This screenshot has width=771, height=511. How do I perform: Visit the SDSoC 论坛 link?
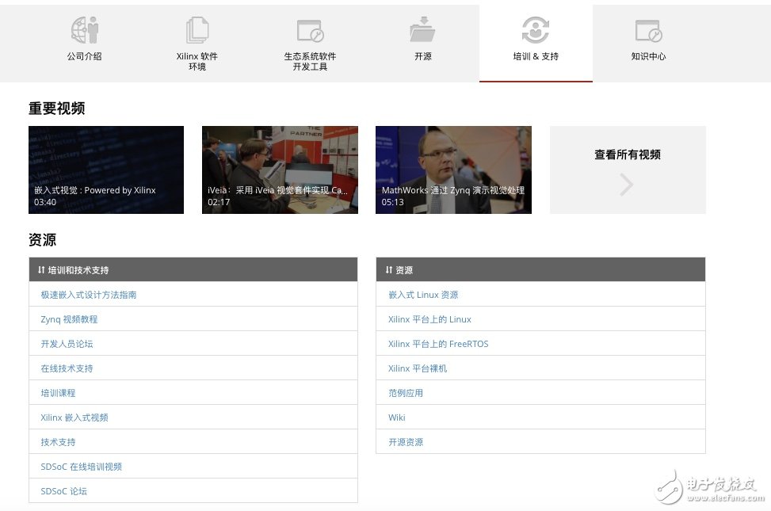tap(64, 491)
